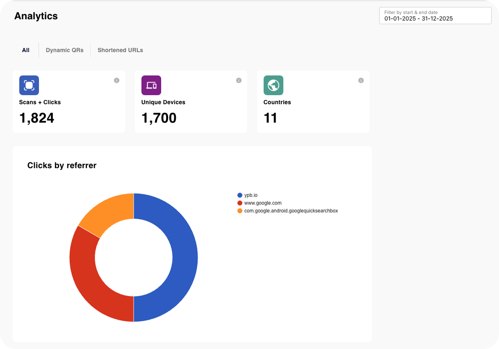Select the ypb.io legend label

pos(251,195)
